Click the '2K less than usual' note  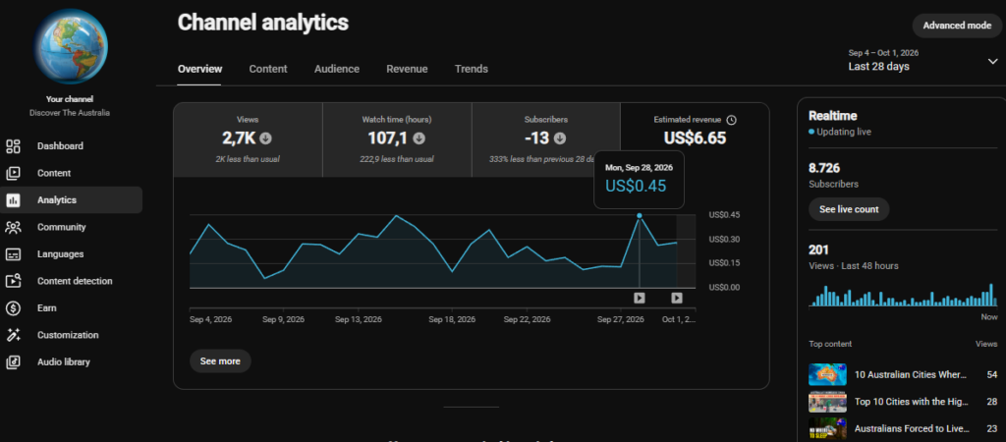point(247,159)
